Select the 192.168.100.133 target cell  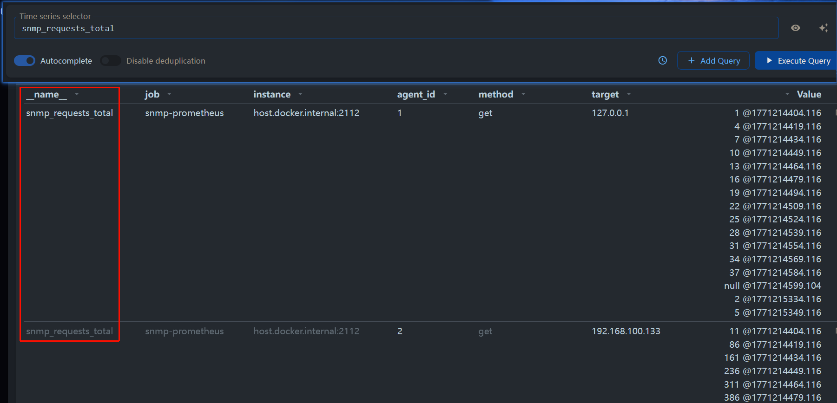click(x=626, y=331)
